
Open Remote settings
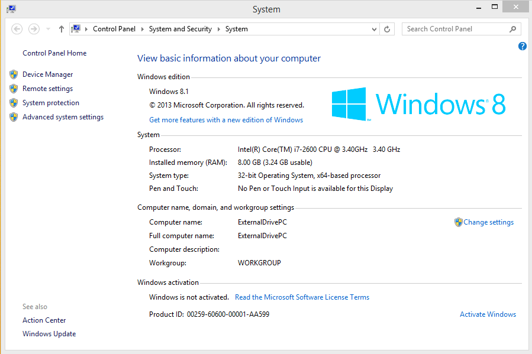coord(47,89)
